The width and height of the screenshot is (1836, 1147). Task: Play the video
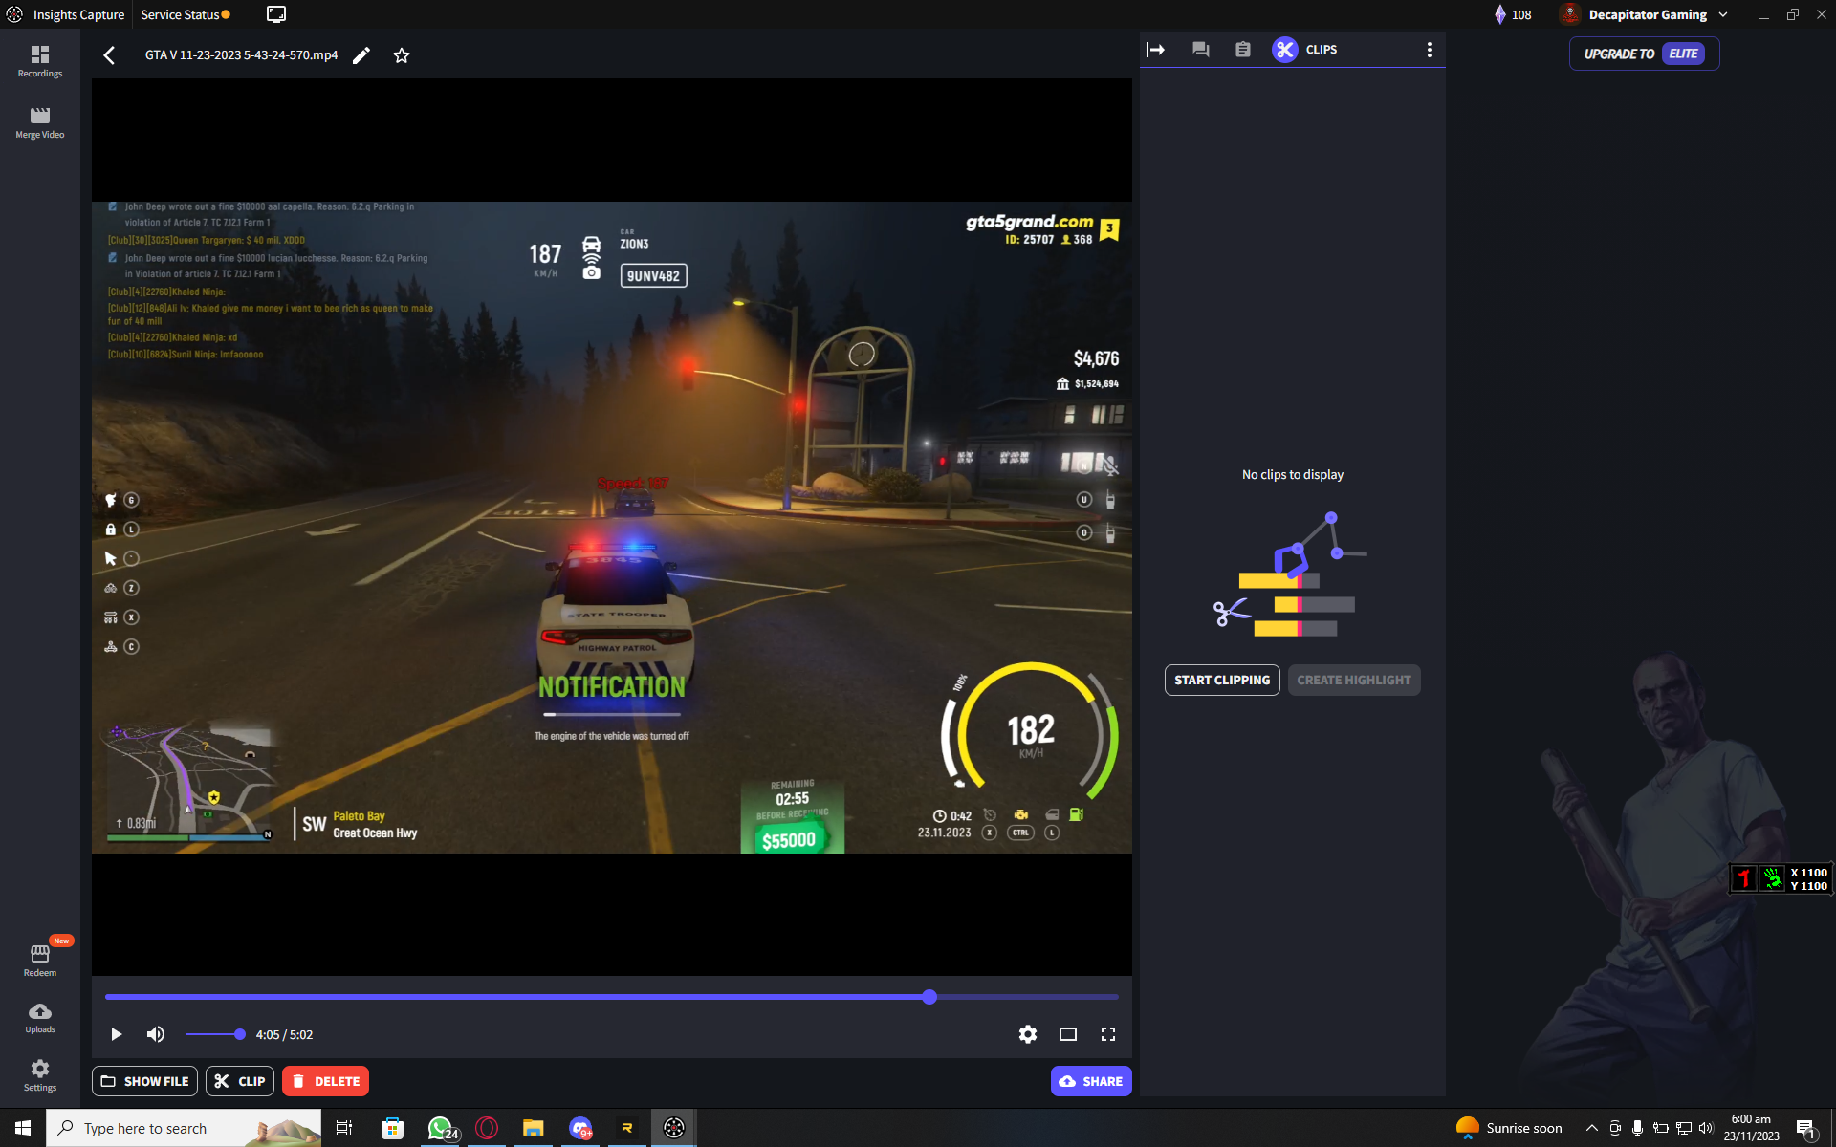coord(116,1034)
